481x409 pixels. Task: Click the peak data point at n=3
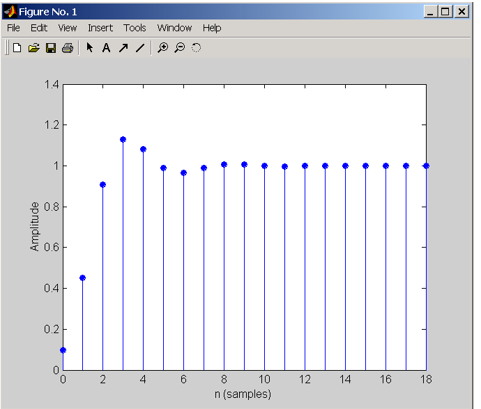pos(123,139)
